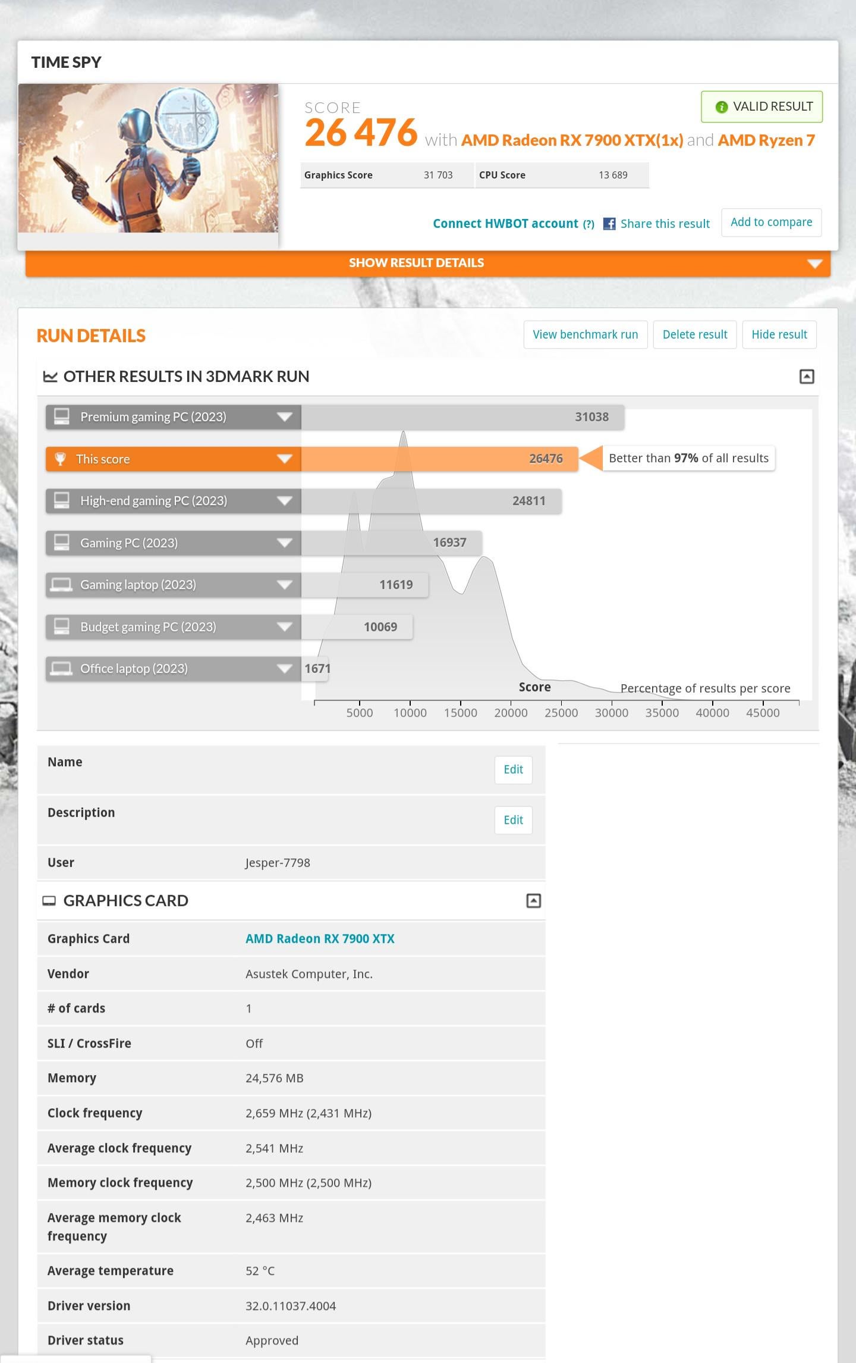This screenshot has height=1363, width=856.
Task: Edit the Description field
Action: [514, 820]
